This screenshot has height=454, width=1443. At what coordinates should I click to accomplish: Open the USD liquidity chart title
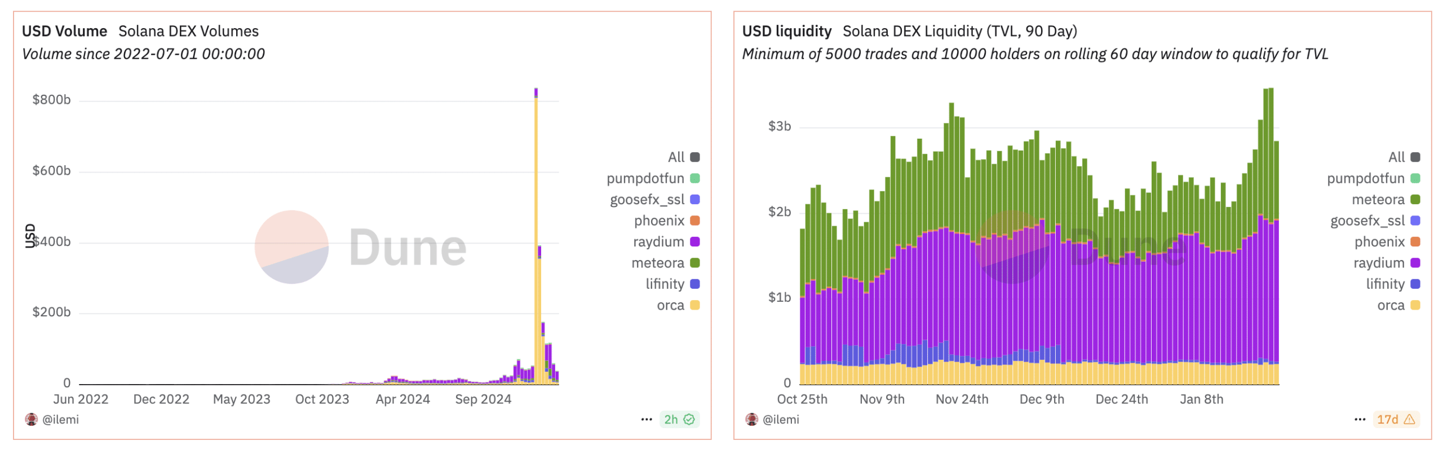pos(786,31)
